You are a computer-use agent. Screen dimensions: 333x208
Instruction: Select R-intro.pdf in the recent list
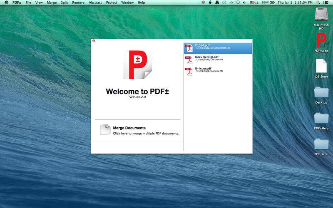(218, 71)
